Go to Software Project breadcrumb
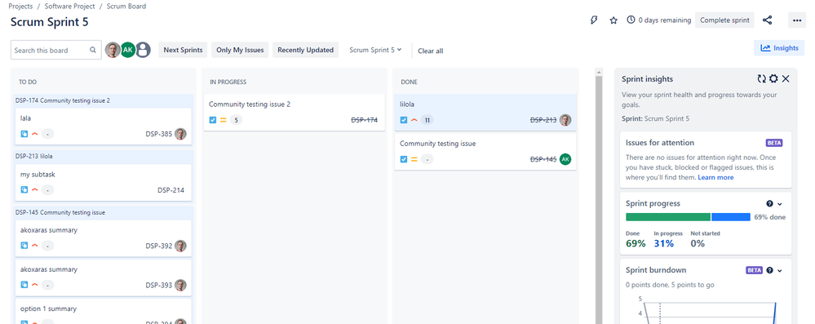This screenshot has height=324, width=815. [69, 7]
